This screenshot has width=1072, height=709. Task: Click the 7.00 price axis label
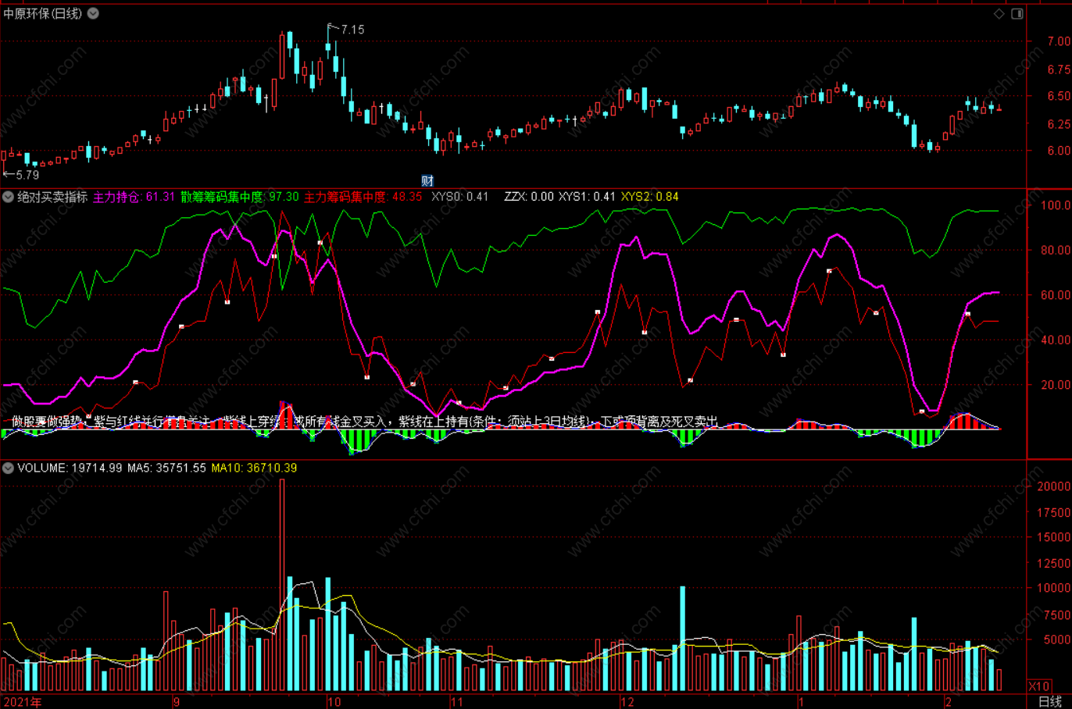click(1059, 41)
